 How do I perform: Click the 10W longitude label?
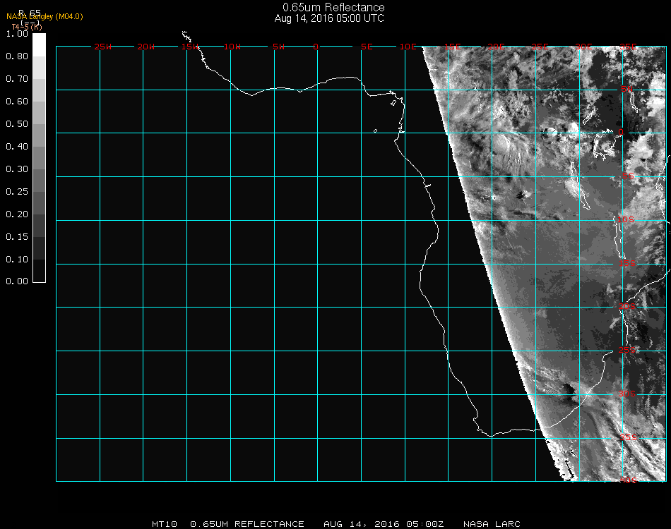[232, 47]
